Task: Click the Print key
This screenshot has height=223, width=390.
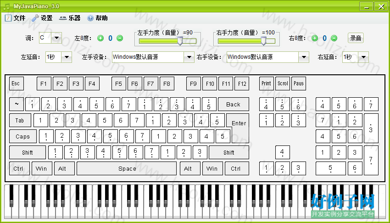Action: [267, 84]
